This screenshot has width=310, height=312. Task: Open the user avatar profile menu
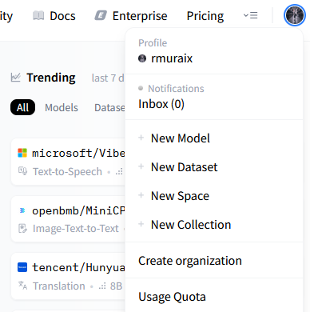295,15
